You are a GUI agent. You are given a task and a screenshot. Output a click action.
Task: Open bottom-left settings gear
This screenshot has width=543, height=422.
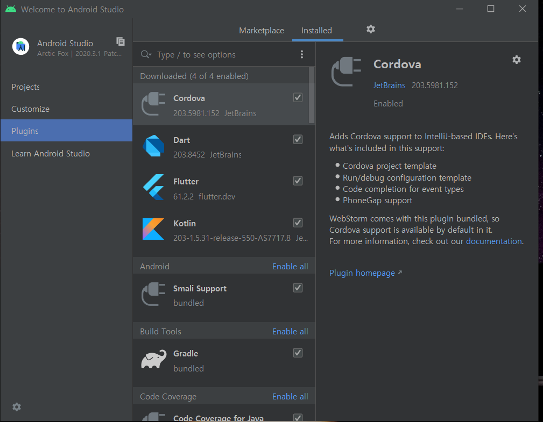point(17,407)
